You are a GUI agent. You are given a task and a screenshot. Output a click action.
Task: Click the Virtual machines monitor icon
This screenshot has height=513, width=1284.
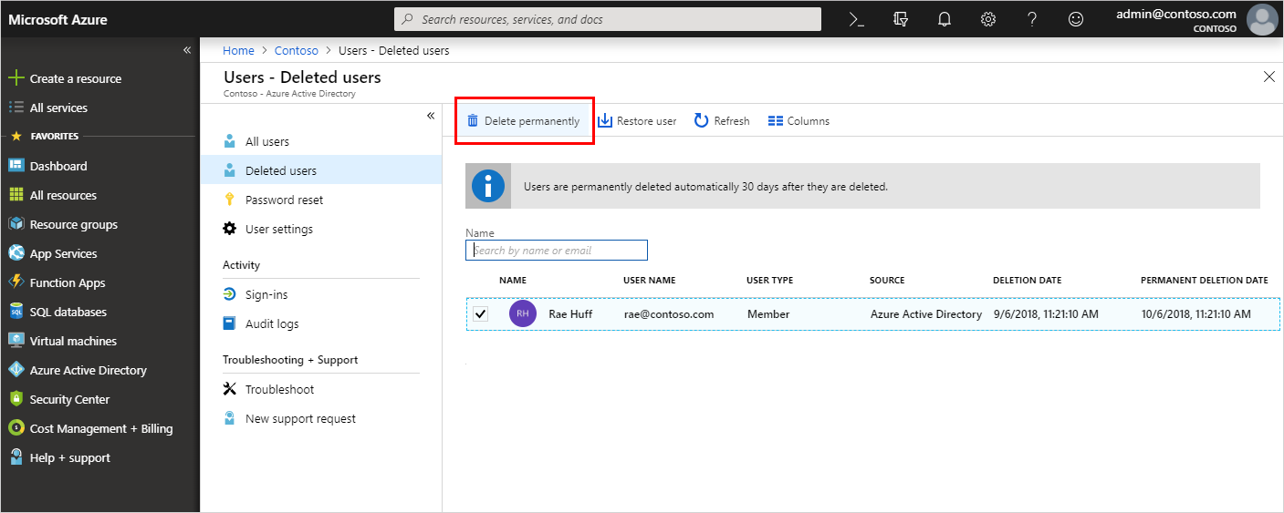coord(16,341)
